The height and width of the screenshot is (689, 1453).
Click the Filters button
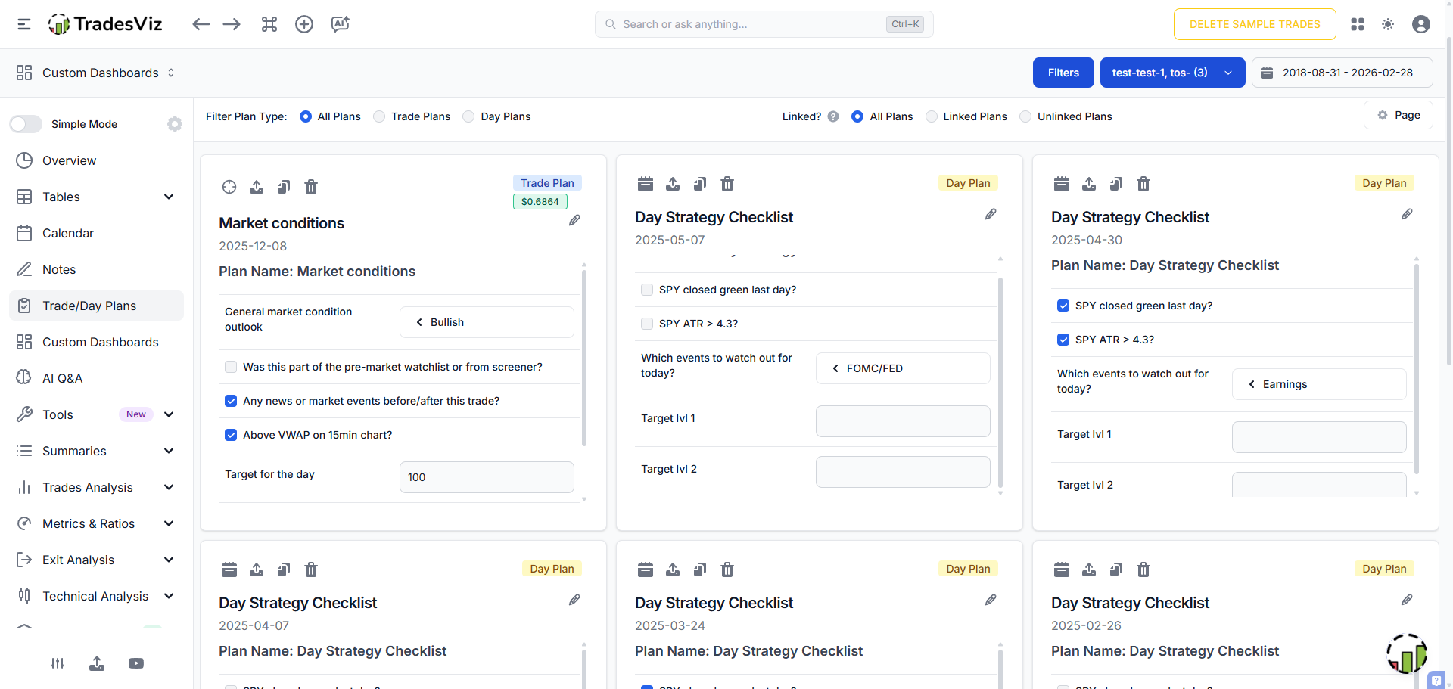(x=1063, y=73)
